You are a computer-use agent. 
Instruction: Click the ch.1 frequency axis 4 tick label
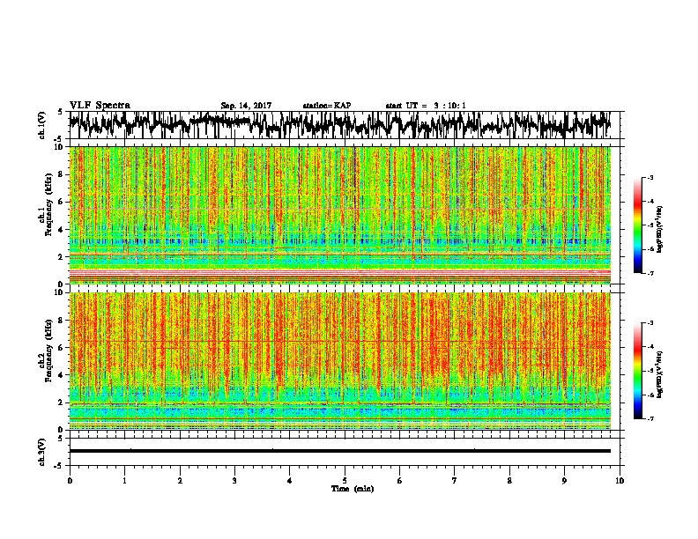[x=61, y=230]
